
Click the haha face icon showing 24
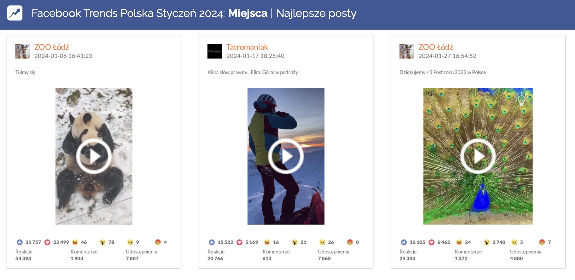[459, 242]
